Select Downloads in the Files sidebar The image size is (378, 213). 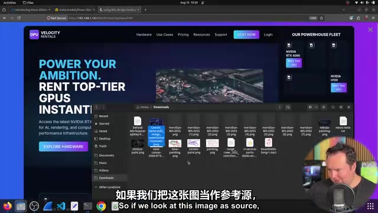pos(110,177)
